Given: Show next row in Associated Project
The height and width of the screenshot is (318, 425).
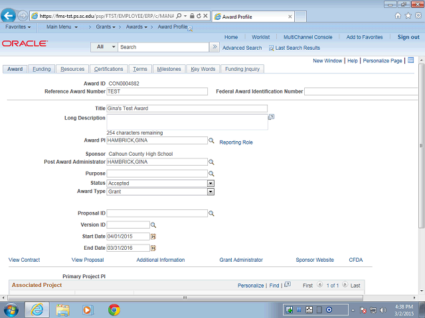Looking at the screenshot, I should pyautogui.click(x=345, y=284).
